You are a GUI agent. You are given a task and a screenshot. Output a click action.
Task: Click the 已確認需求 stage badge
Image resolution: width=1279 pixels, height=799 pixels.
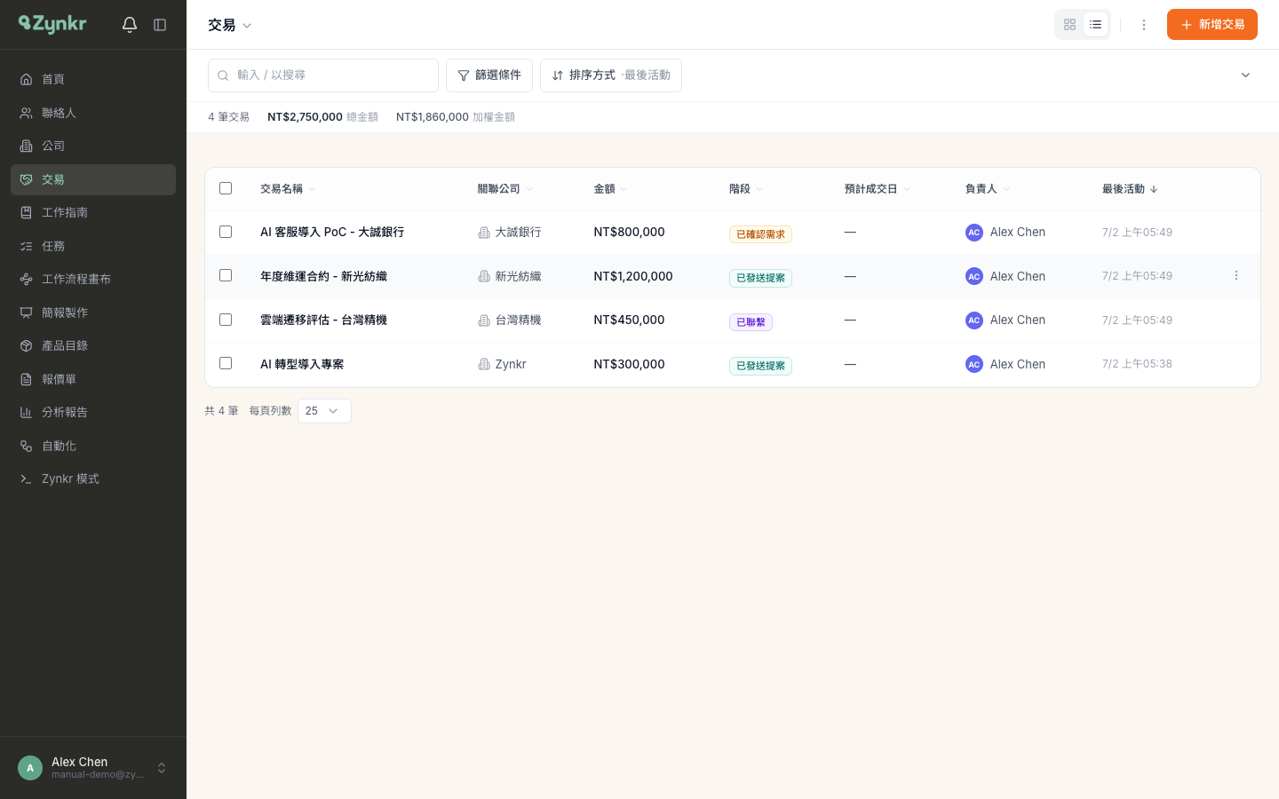point(760,234)
